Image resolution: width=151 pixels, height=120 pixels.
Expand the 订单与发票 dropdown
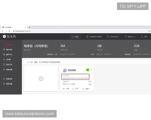(x=113, y=37)
